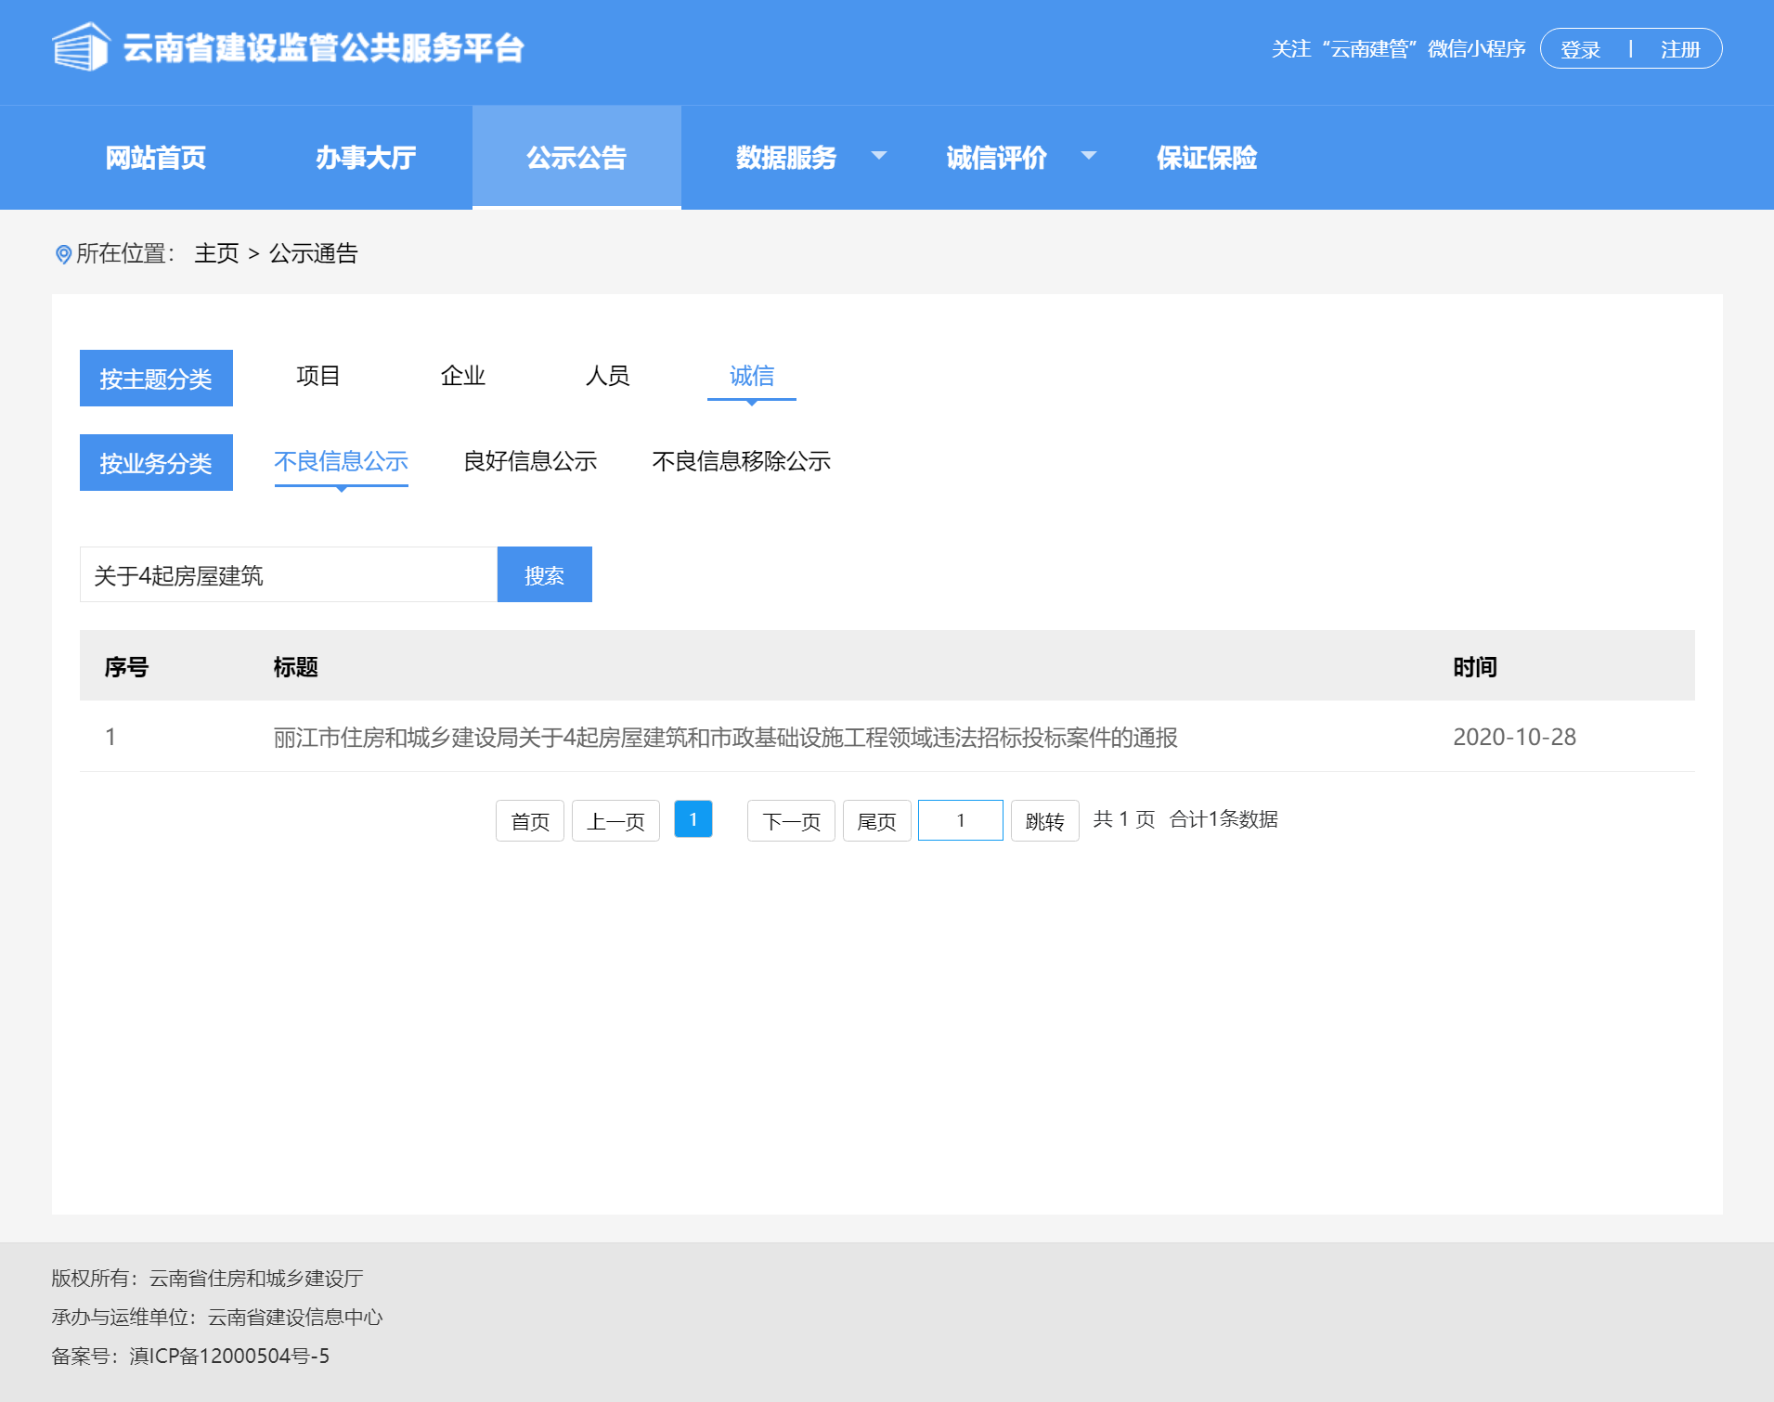Viewport: 1774px width, 1402px height.
Task: Open the 不良信息移除公示 category tab
Action: coord(741,461)
